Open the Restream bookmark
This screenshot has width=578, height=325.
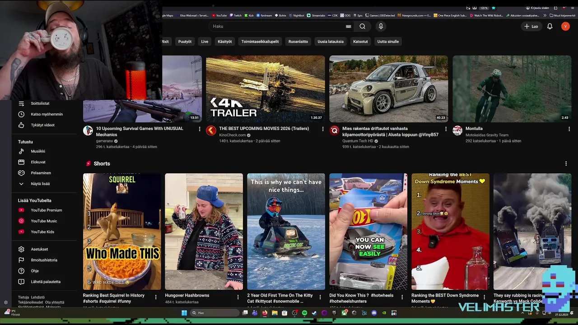264,15
